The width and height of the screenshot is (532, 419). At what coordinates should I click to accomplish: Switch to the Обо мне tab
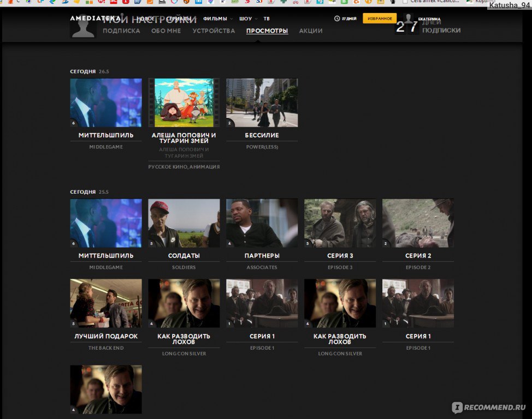tap(166, 31)
